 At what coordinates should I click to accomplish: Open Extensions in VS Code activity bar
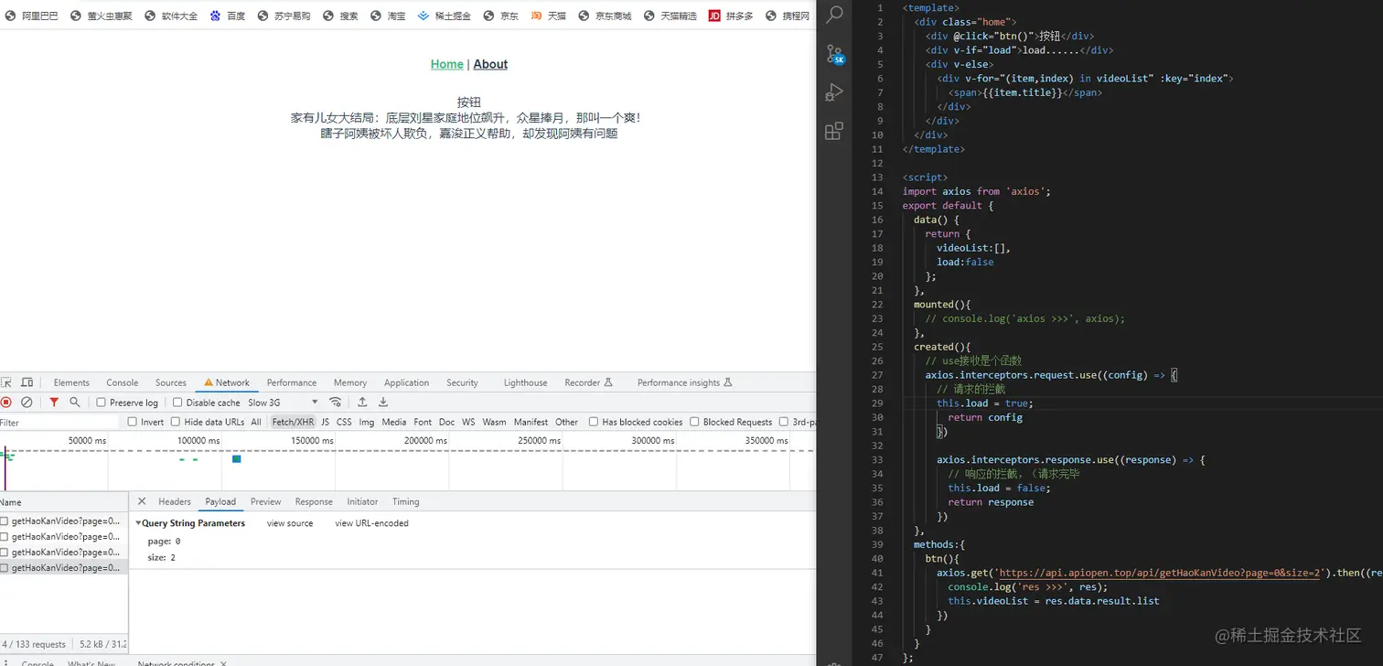[834, 131]
